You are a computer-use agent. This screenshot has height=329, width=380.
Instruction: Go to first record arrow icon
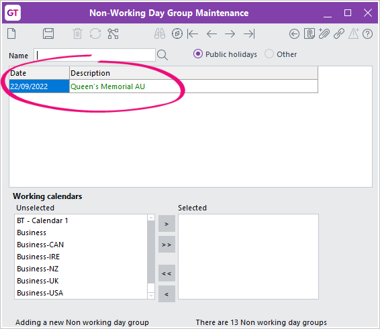[193, 34]
